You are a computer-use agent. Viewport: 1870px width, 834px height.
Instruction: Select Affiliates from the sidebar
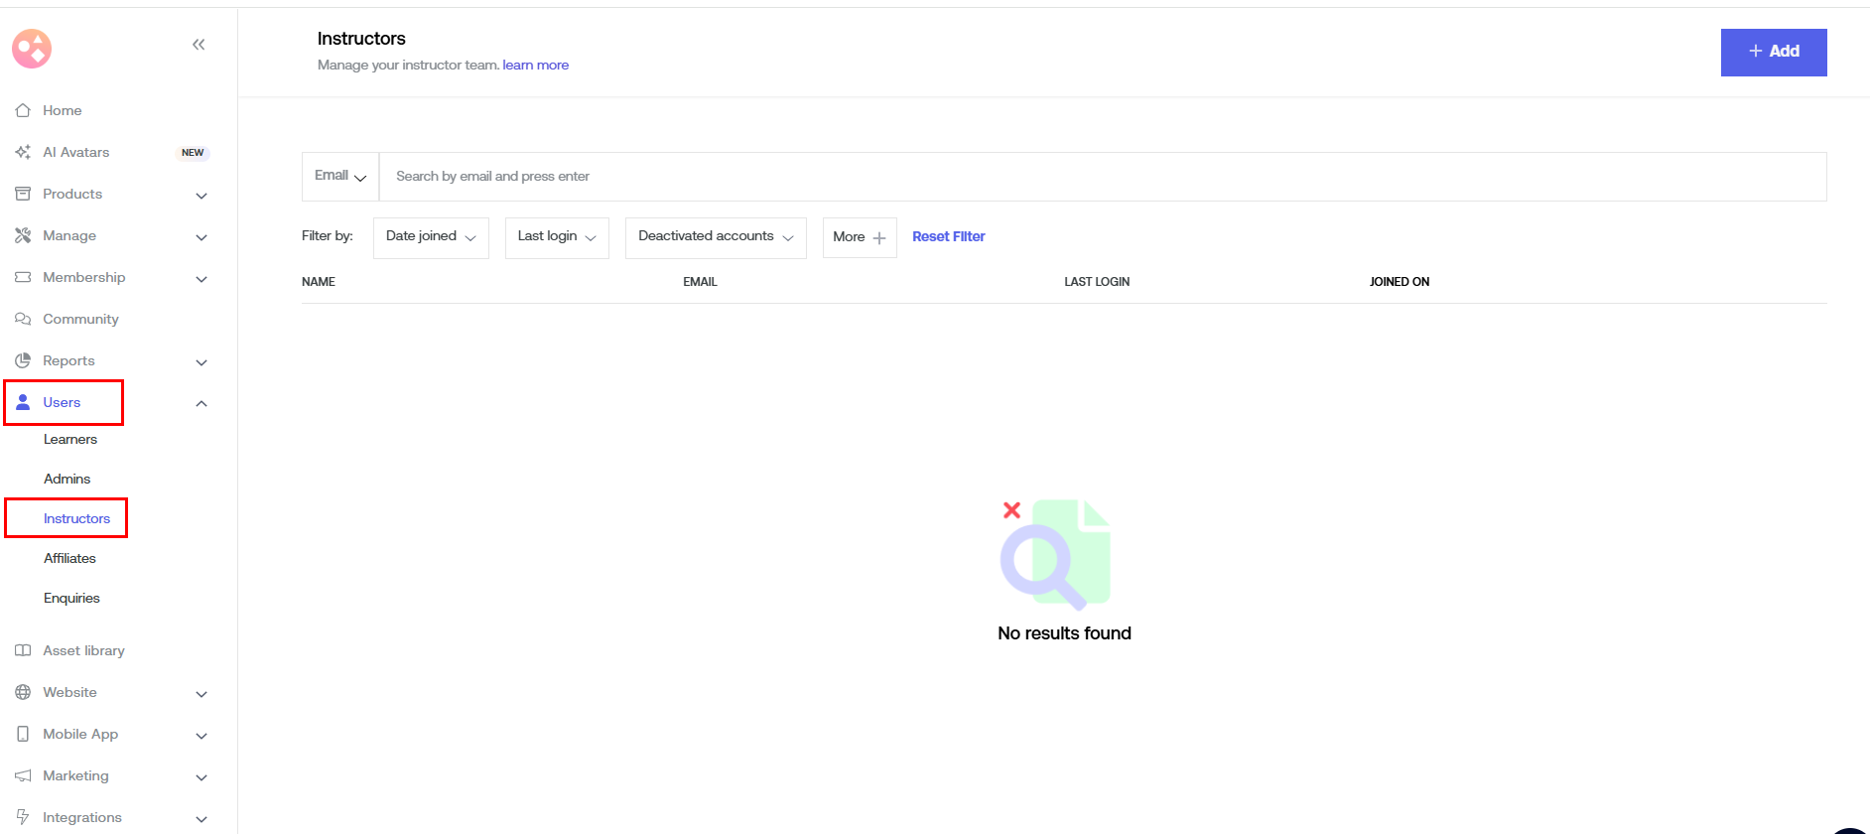(x=69, y=558)
